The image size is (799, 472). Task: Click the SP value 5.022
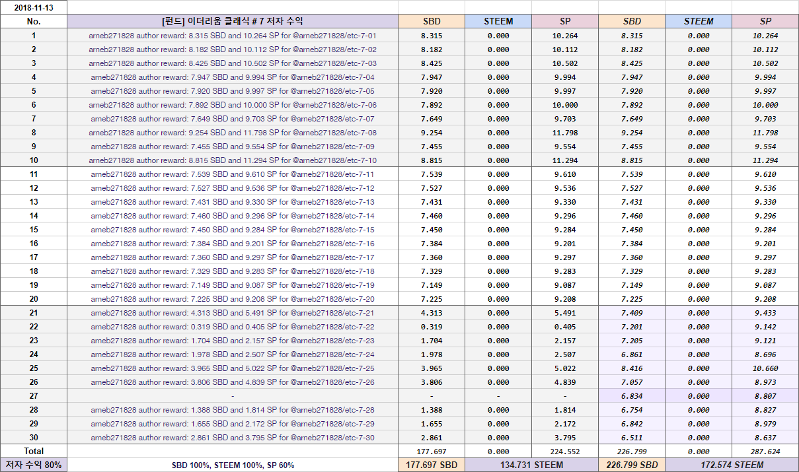click(x=565, y=368)
